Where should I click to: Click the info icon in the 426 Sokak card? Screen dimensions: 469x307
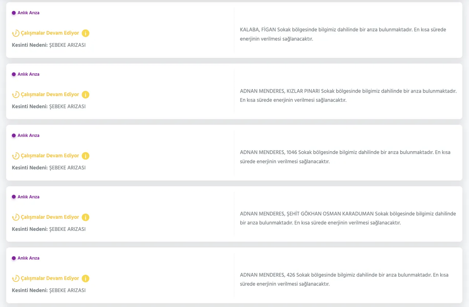click(x=85, y=278)
